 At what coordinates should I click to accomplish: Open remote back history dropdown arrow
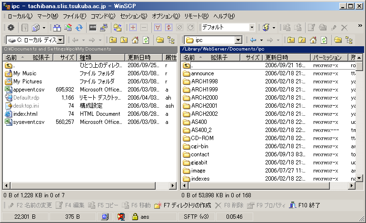tap(261, 40)
